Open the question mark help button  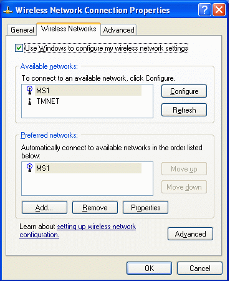click(204, 10)
